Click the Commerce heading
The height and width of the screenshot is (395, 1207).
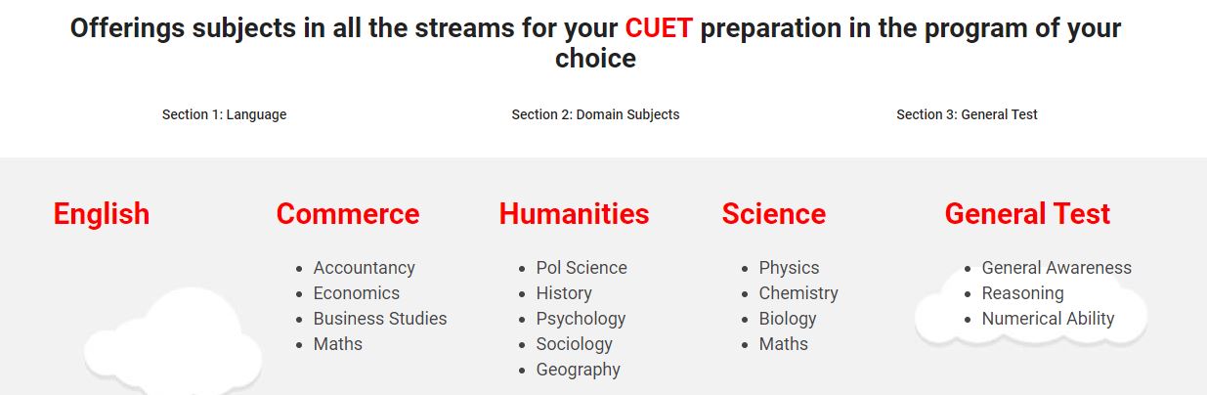click(x=348, y=213)
